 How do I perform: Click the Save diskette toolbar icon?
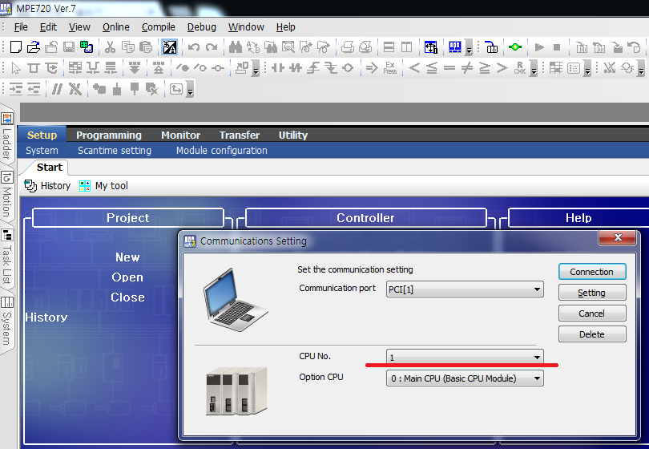tap(69, 47)
